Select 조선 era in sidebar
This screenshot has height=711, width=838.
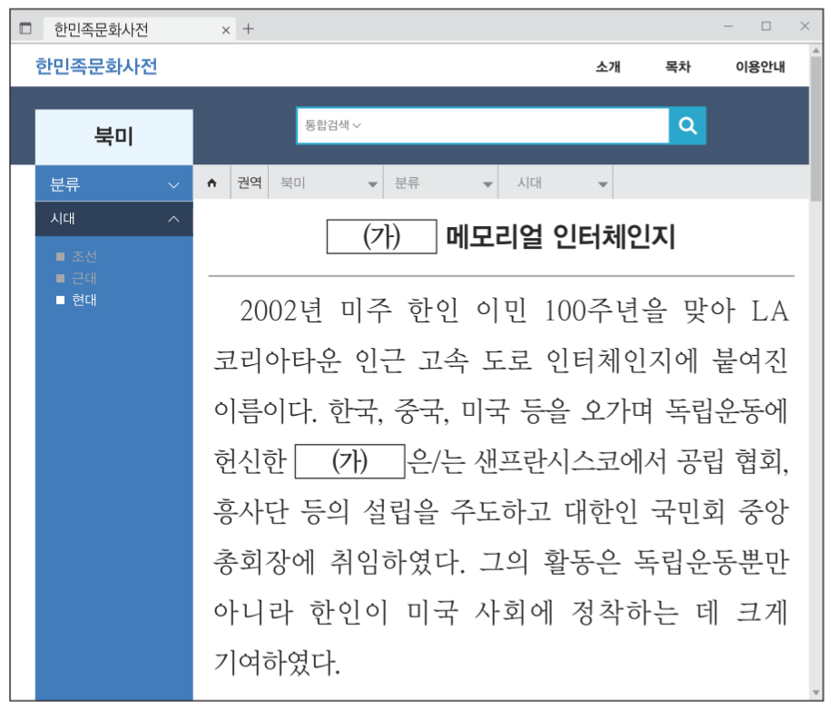[76, 257]
